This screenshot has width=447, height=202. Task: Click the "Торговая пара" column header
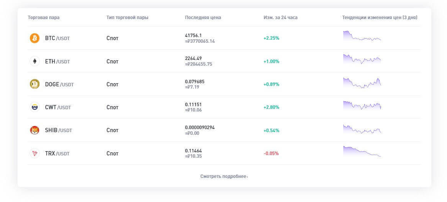pos(44,18)
